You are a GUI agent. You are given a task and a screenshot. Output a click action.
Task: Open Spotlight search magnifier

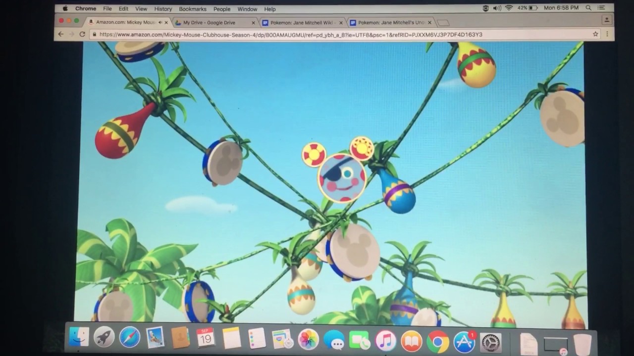click(x=588, y=8)
